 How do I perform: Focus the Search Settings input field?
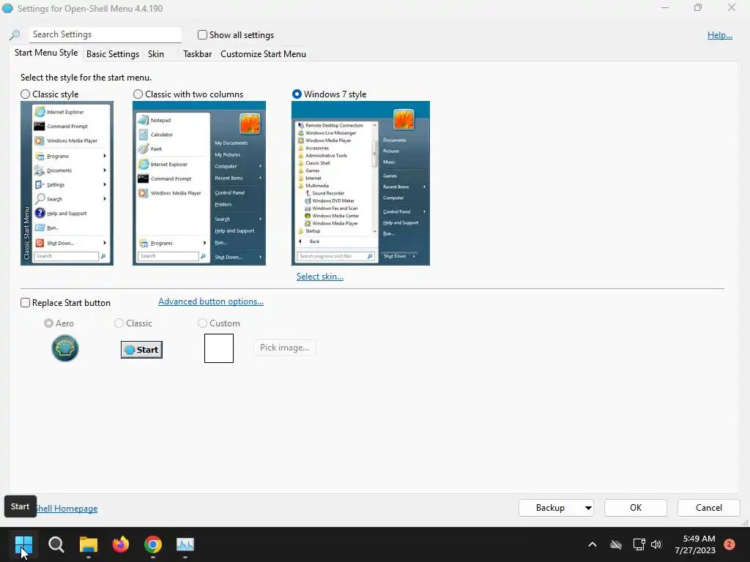[105, 34]
